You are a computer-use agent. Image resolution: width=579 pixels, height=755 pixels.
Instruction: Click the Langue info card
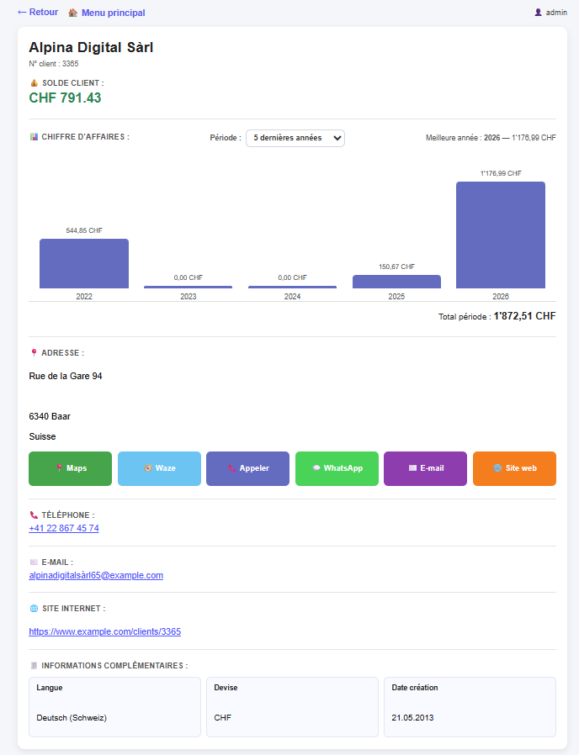pos(114,707)
